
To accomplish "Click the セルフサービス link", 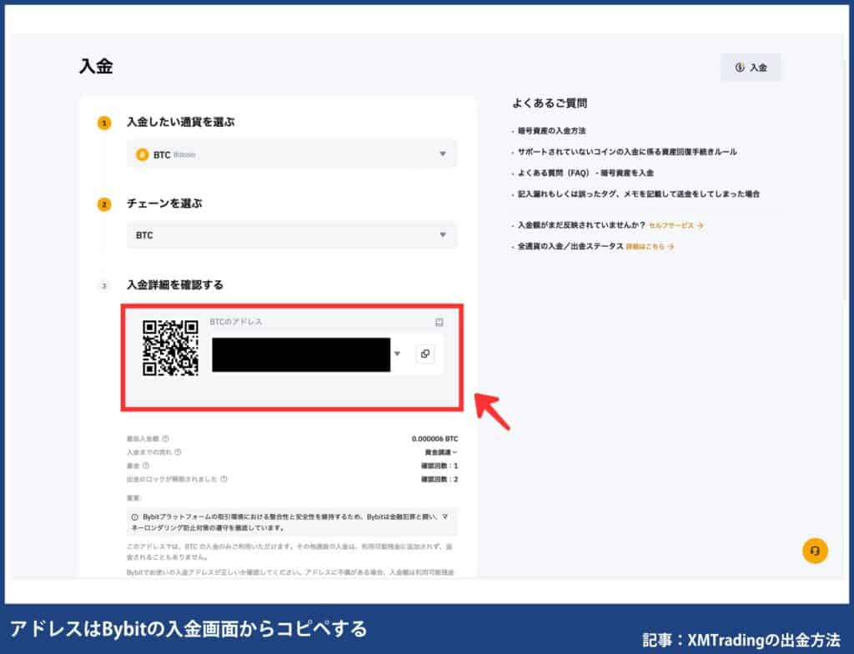I will click(676, 225).
